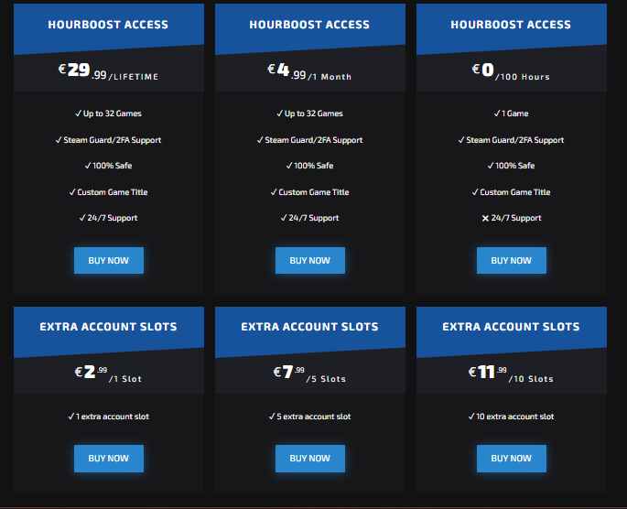Click the checkmark before "5 extra account slot"

[x=271, y=417]
